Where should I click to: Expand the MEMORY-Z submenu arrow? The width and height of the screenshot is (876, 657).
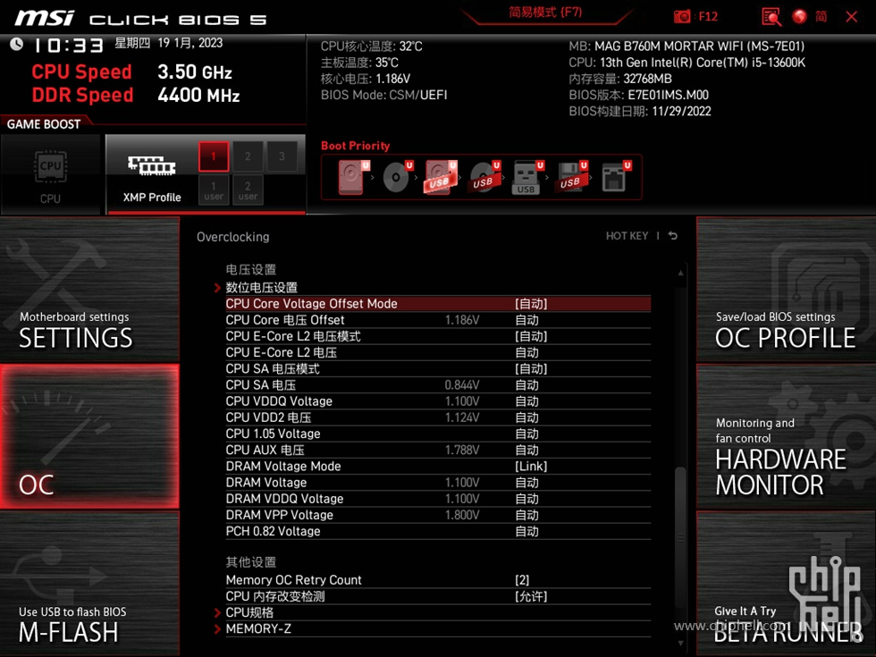click(217, 628)
